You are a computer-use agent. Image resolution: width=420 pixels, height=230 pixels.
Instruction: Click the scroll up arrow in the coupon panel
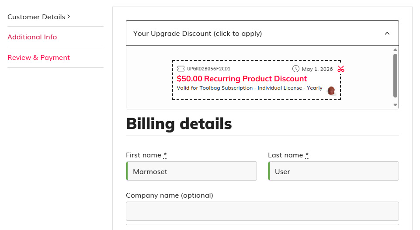tap(395, 50)
